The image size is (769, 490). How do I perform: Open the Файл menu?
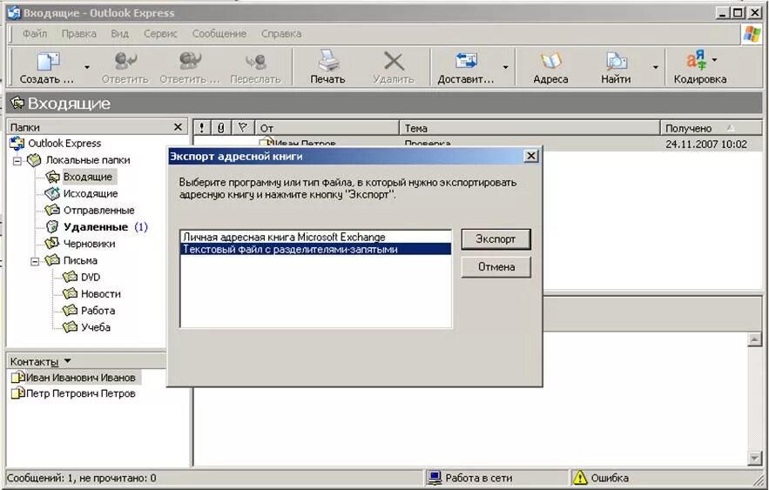(35, 34)
